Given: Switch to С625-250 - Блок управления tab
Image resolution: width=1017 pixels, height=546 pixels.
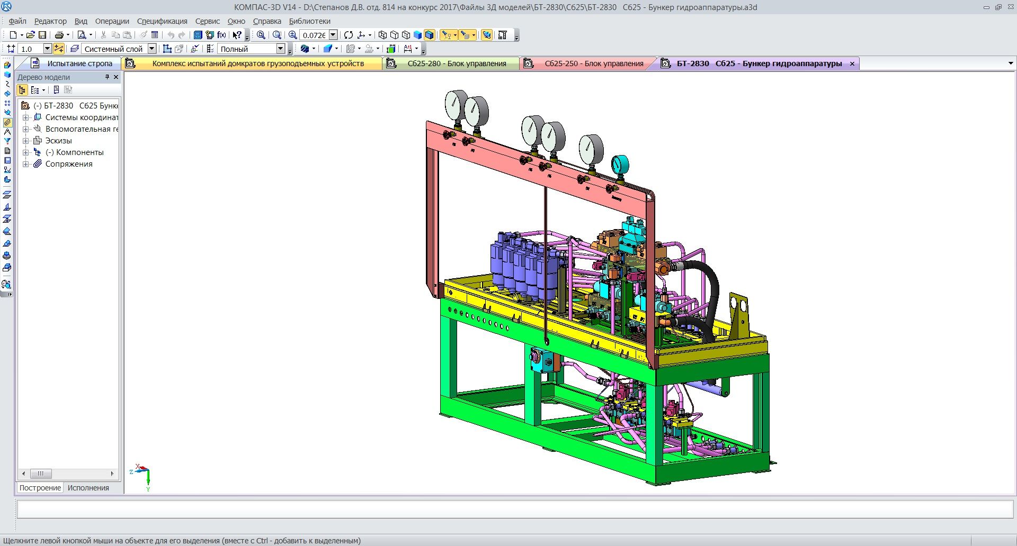Looking at the screenshot, I should pyautogui.click(x=593, y=63).
